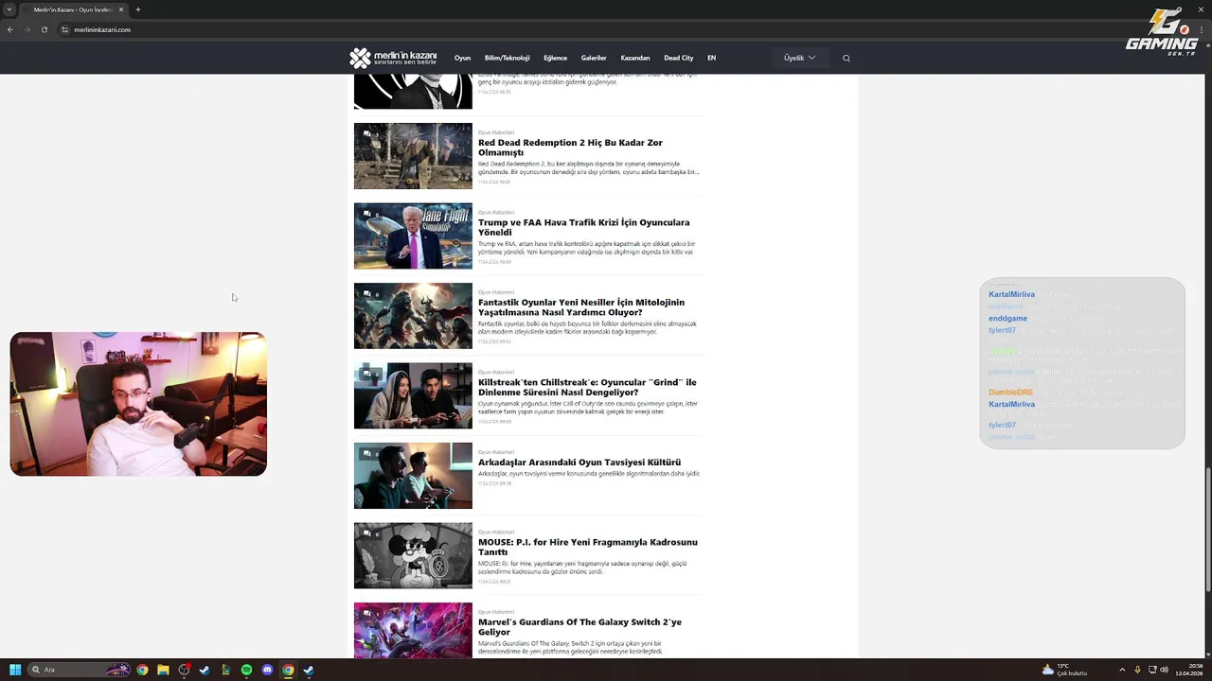The height and width of the screenshot is (681, 1212).
Task: Open the volume speaker tray icon
Action: click(1164, 670)
